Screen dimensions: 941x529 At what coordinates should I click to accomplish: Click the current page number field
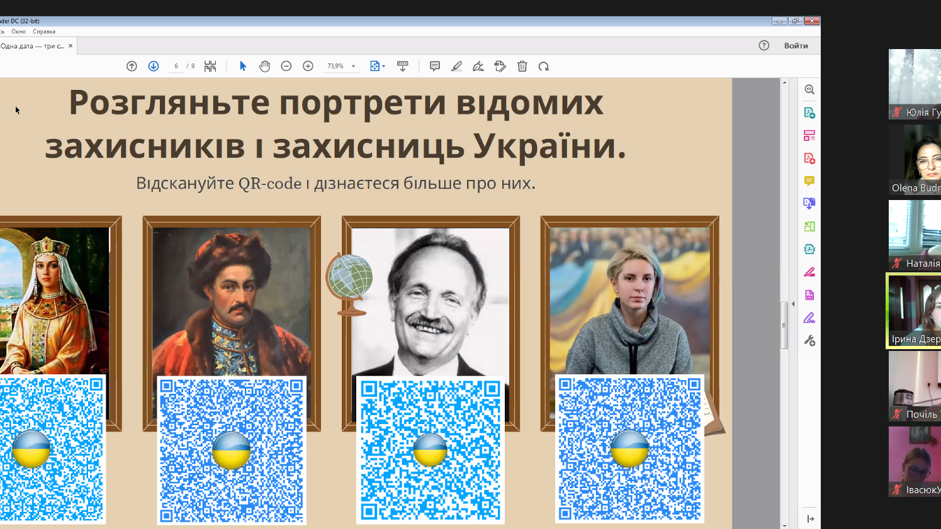pos(176,66)
